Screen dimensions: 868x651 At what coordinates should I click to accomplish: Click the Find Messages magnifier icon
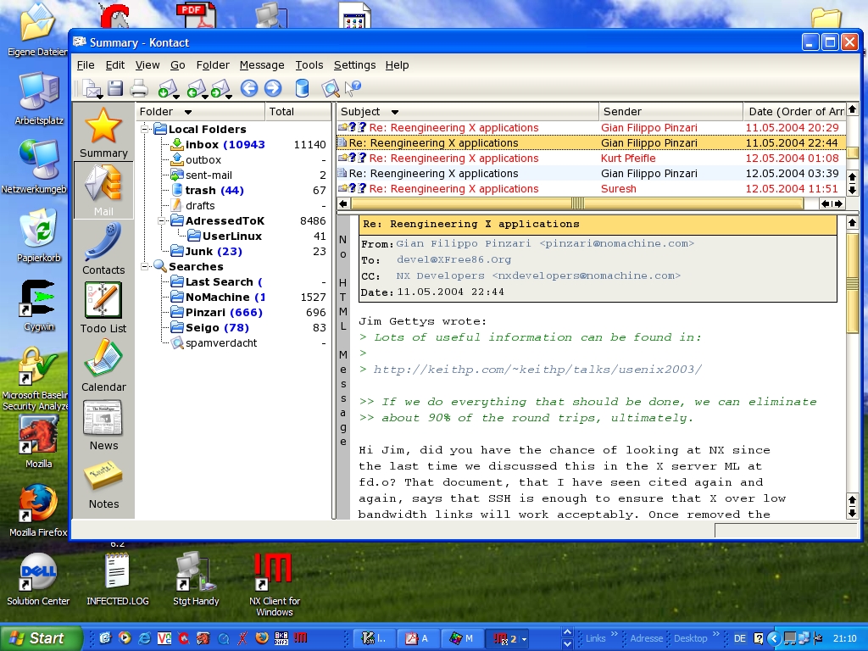tap(330, 88)
